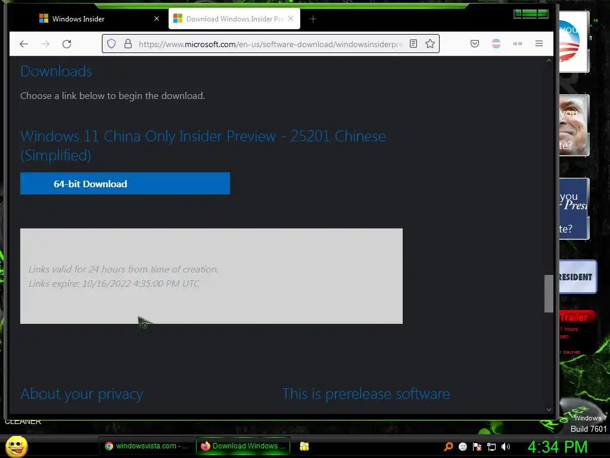The width and height of the screenshot is (610, 458).
Task: Click the Obama logo desktop gadget
Action: (574, 41)
